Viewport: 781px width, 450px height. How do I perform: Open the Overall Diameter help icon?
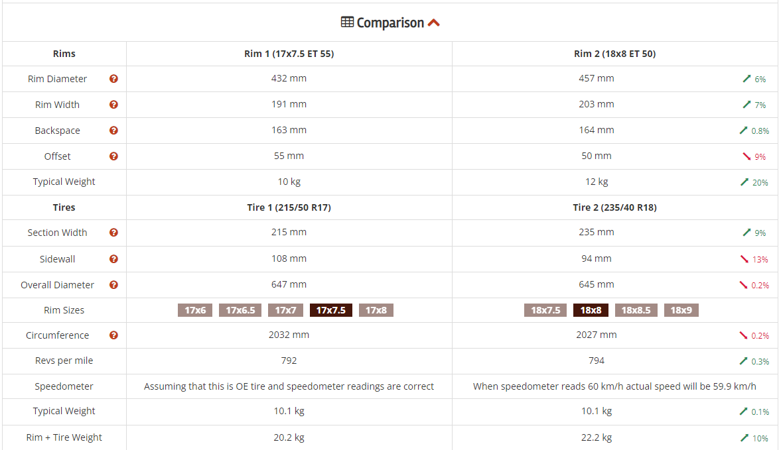coord(113,285)
